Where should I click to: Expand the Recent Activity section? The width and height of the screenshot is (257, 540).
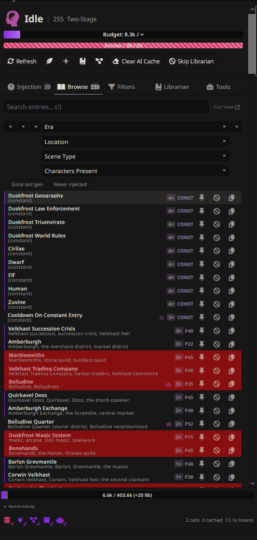point(20,507)
